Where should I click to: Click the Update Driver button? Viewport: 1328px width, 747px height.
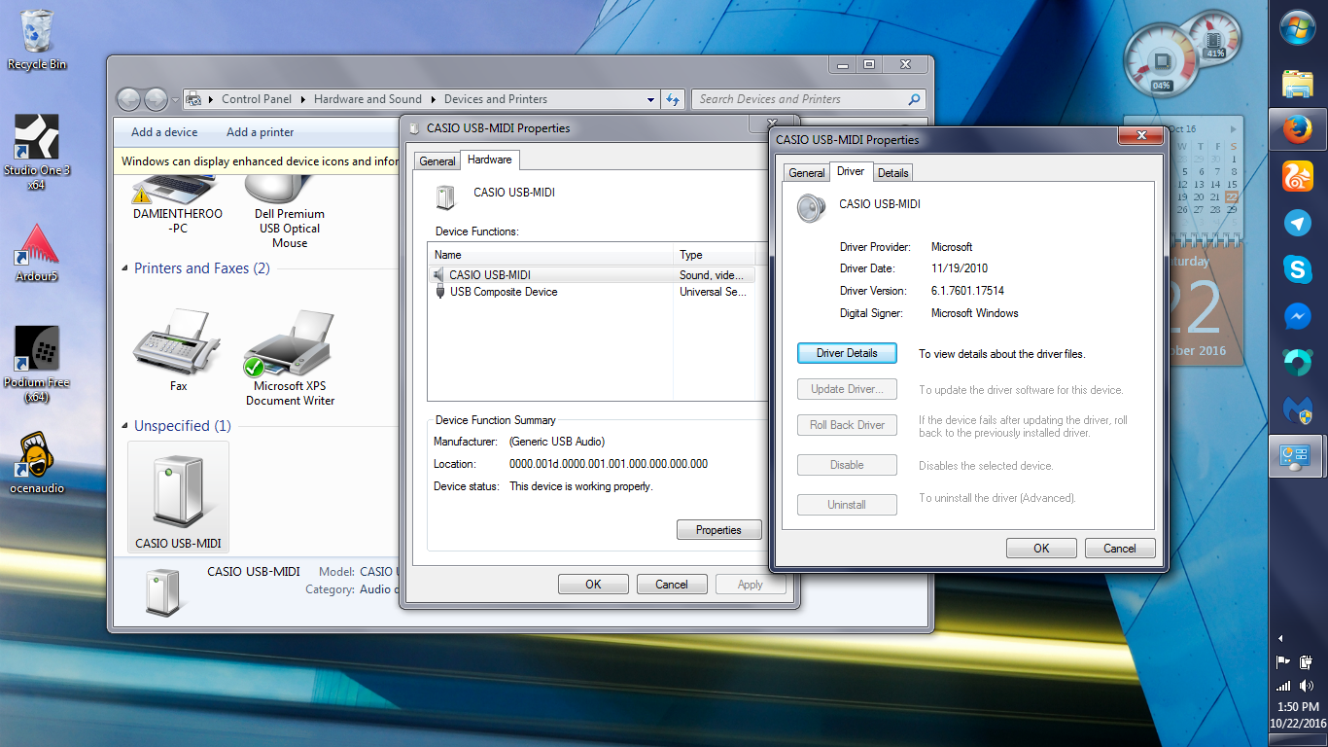point(847,389)
